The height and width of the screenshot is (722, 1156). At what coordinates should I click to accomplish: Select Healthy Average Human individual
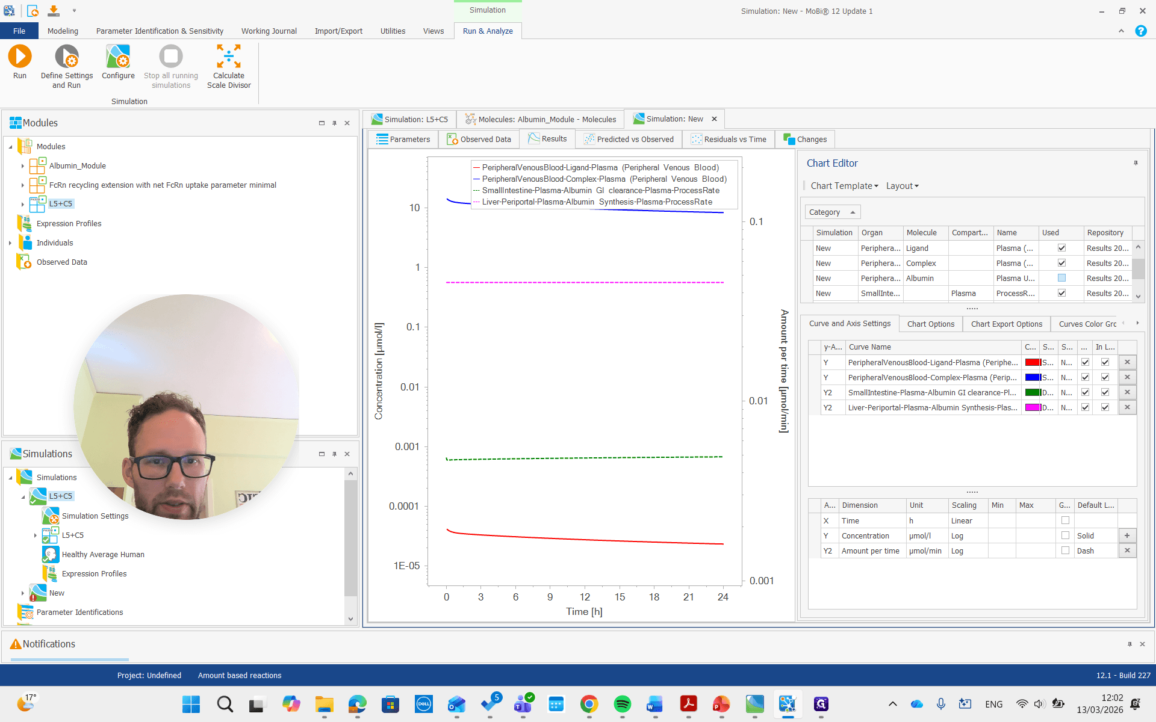point(103,554)
